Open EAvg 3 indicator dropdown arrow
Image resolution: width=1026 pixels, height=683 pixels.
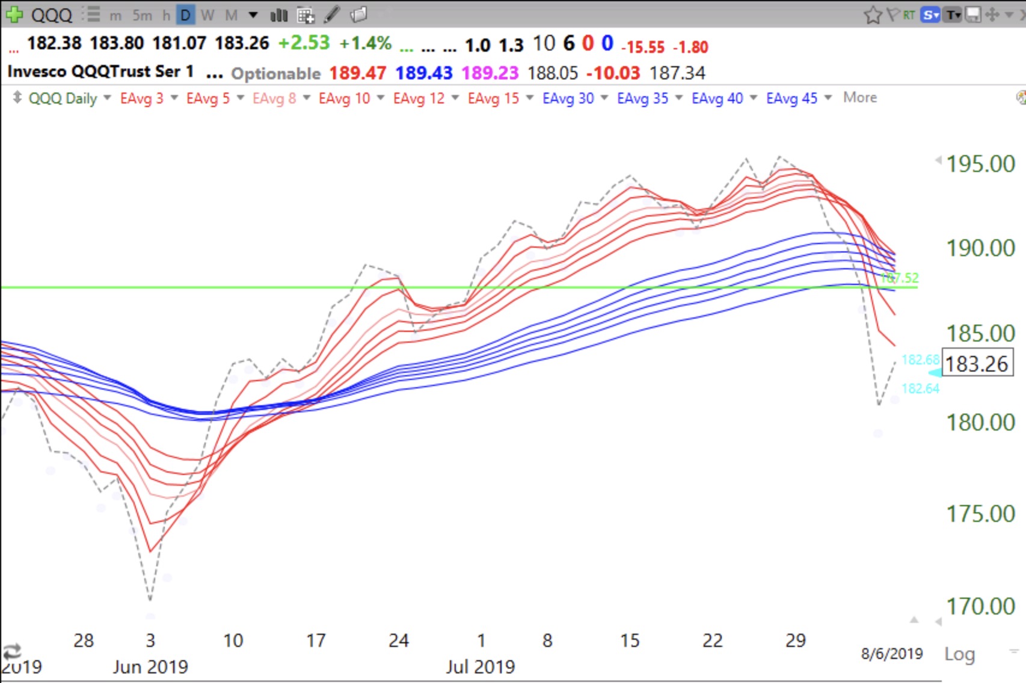tap(174, 97)
